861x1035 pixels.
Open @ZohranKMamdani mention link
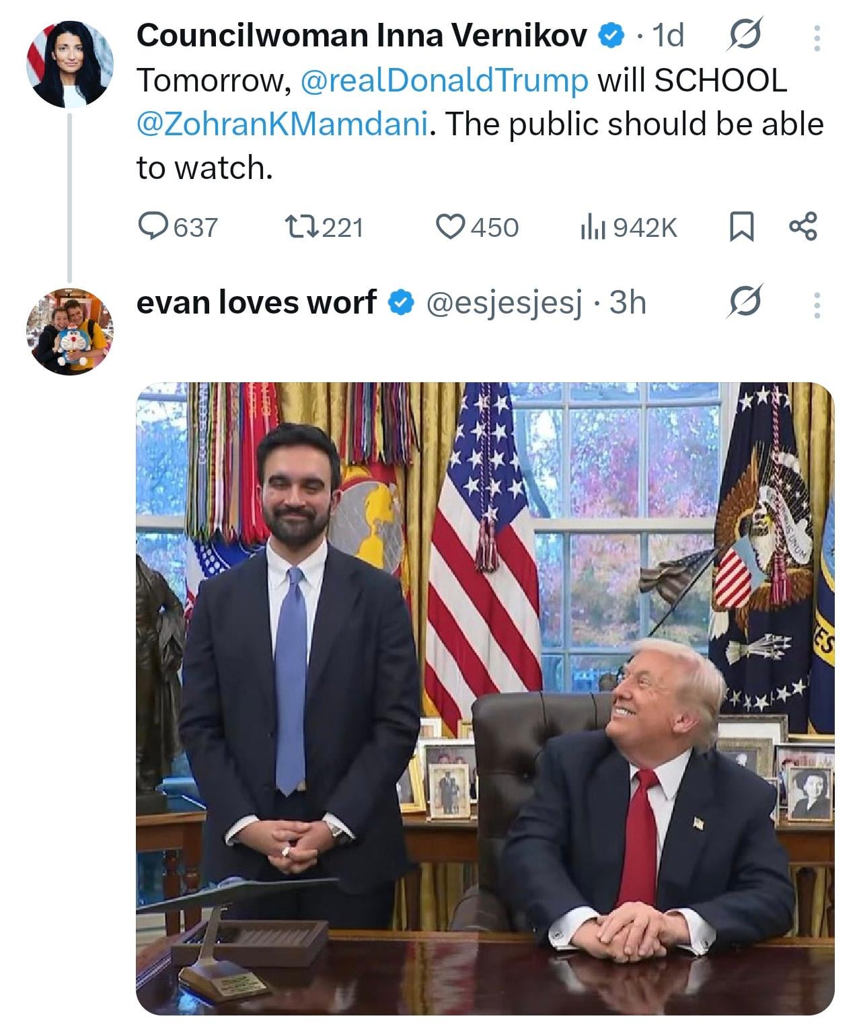(x=281, y=124)
